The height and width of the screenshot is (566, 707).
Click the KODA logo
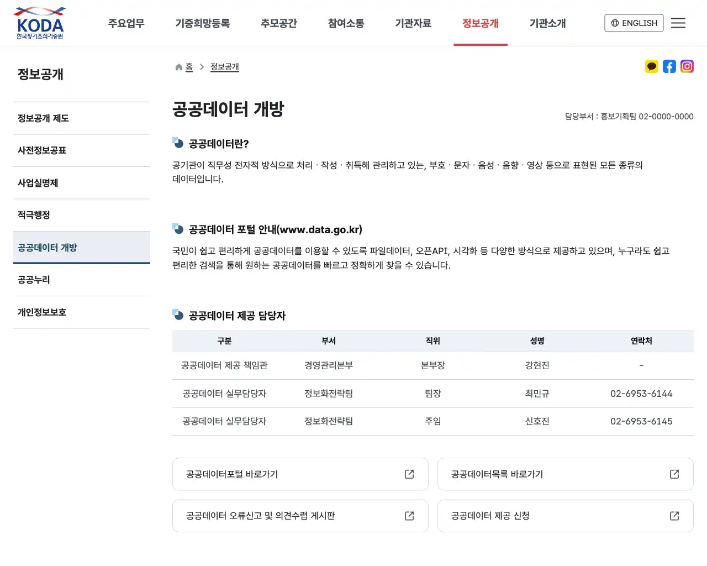click(39, 23)
